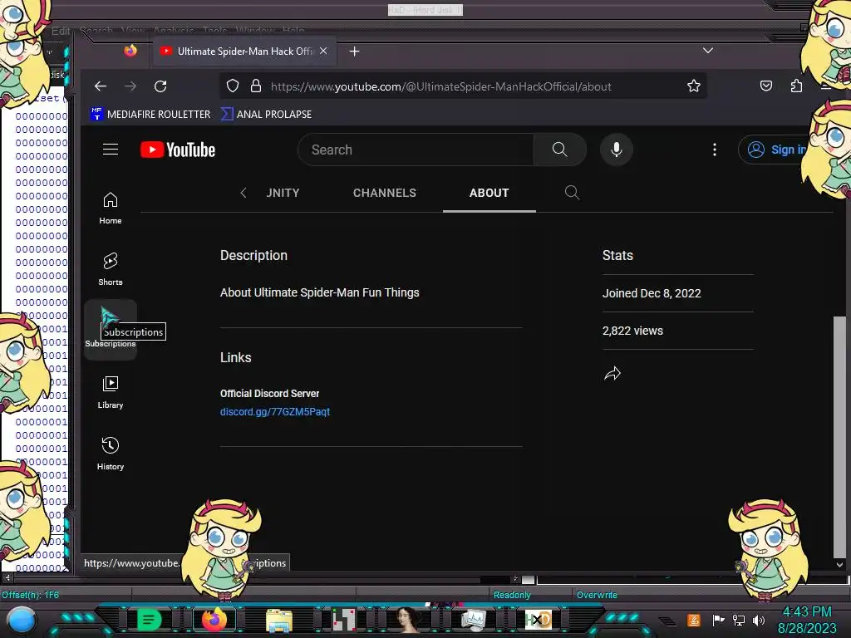Screen dimensions: 851x638
Task: Open Firefox extensions puzzle icon
Action: pyautogui.click(x=796, y=86)
